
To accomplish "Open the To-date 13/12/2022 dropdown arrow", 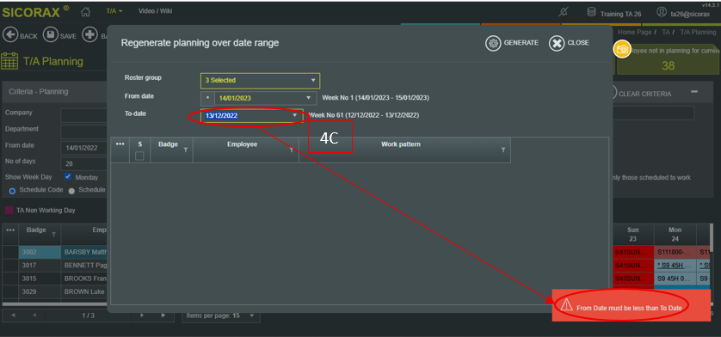I will coord(295,116).
